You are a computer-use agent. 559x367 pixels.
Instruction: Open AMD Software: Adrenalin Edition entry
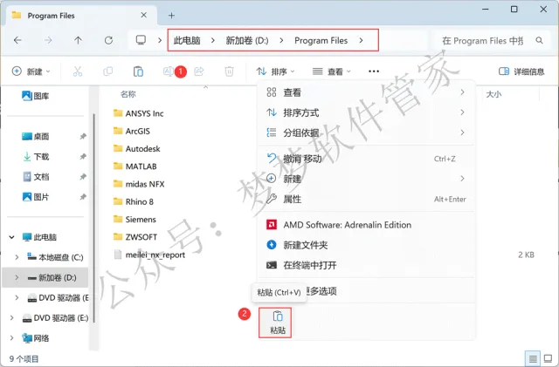point(366,225)
